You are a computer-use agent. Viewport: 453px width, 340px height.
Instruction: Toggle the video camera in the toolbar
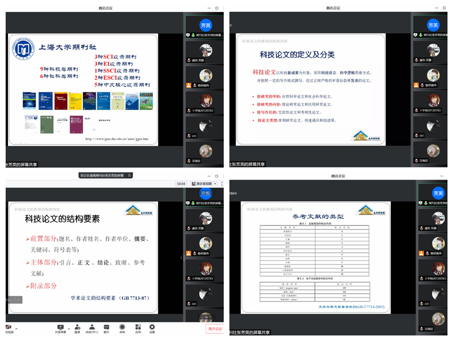8,327
